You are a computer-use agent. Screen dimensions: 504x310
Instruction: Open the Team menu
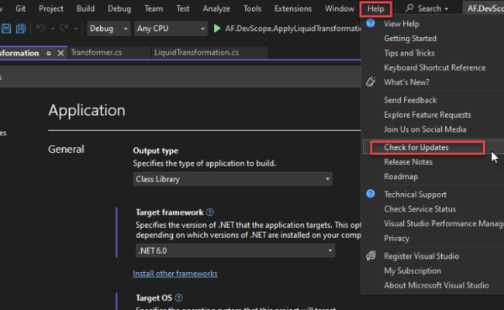point(154,9)
